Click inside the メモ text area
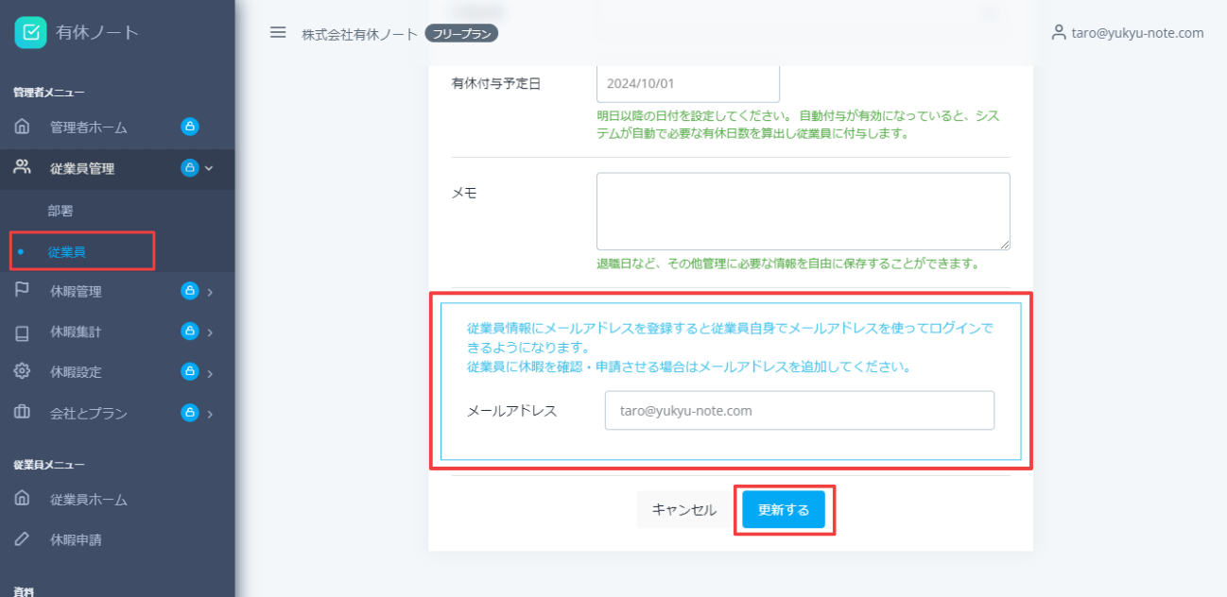 803,210
